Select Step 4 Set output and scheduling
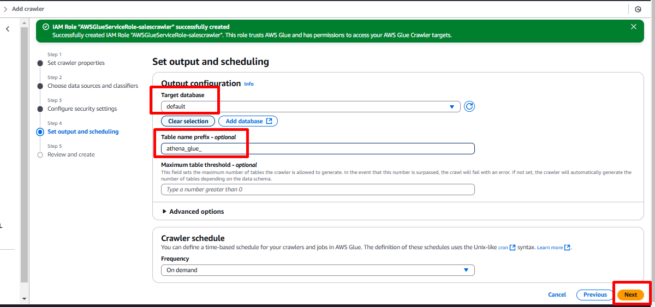Screen dimensions: 655x307 click(x=82, y=131)
